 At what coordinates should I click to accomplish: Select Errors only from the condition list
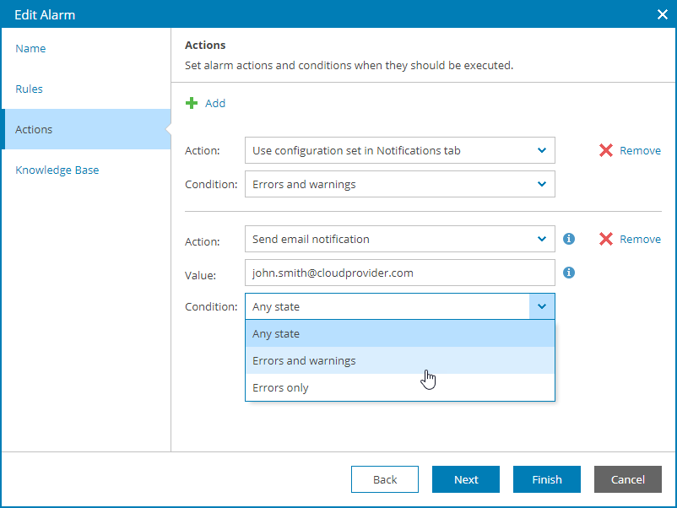coord(280,387)
